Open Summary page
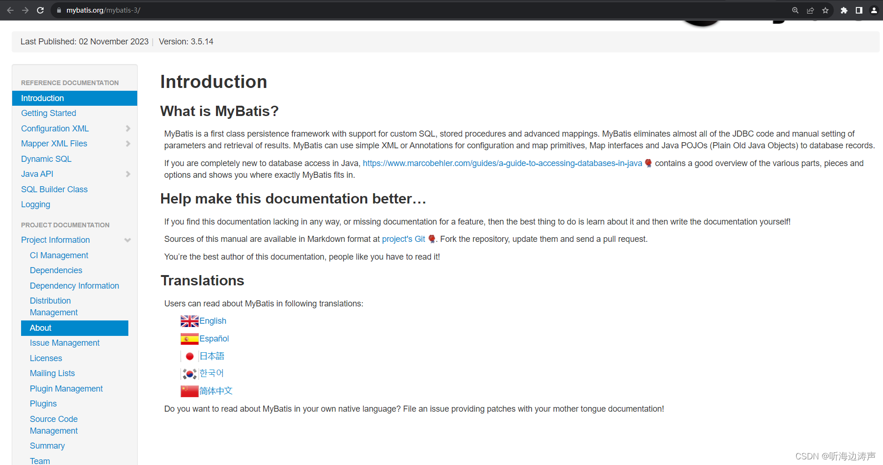The height and width of the screenshot is (465, 883). click(x=47, y=446)
